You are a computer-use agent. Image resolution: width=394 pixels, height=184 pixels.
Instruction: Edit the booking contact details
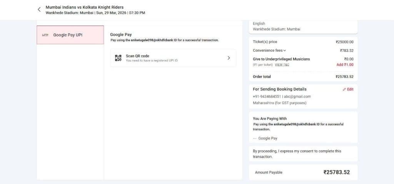348,89
